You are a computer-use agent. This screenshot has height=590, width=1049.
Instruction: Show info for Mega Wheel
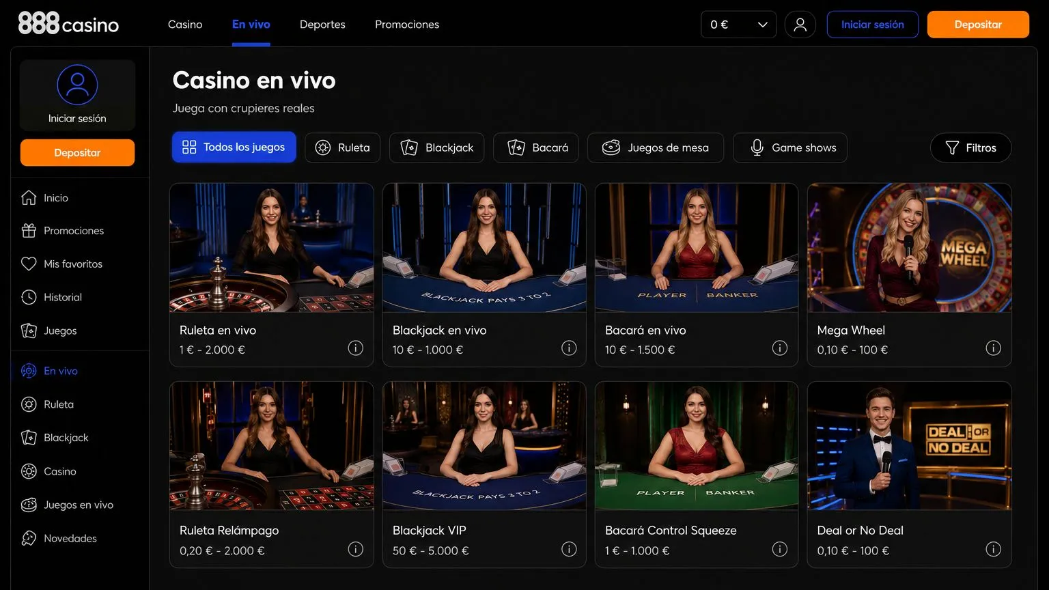coord(994,348)
